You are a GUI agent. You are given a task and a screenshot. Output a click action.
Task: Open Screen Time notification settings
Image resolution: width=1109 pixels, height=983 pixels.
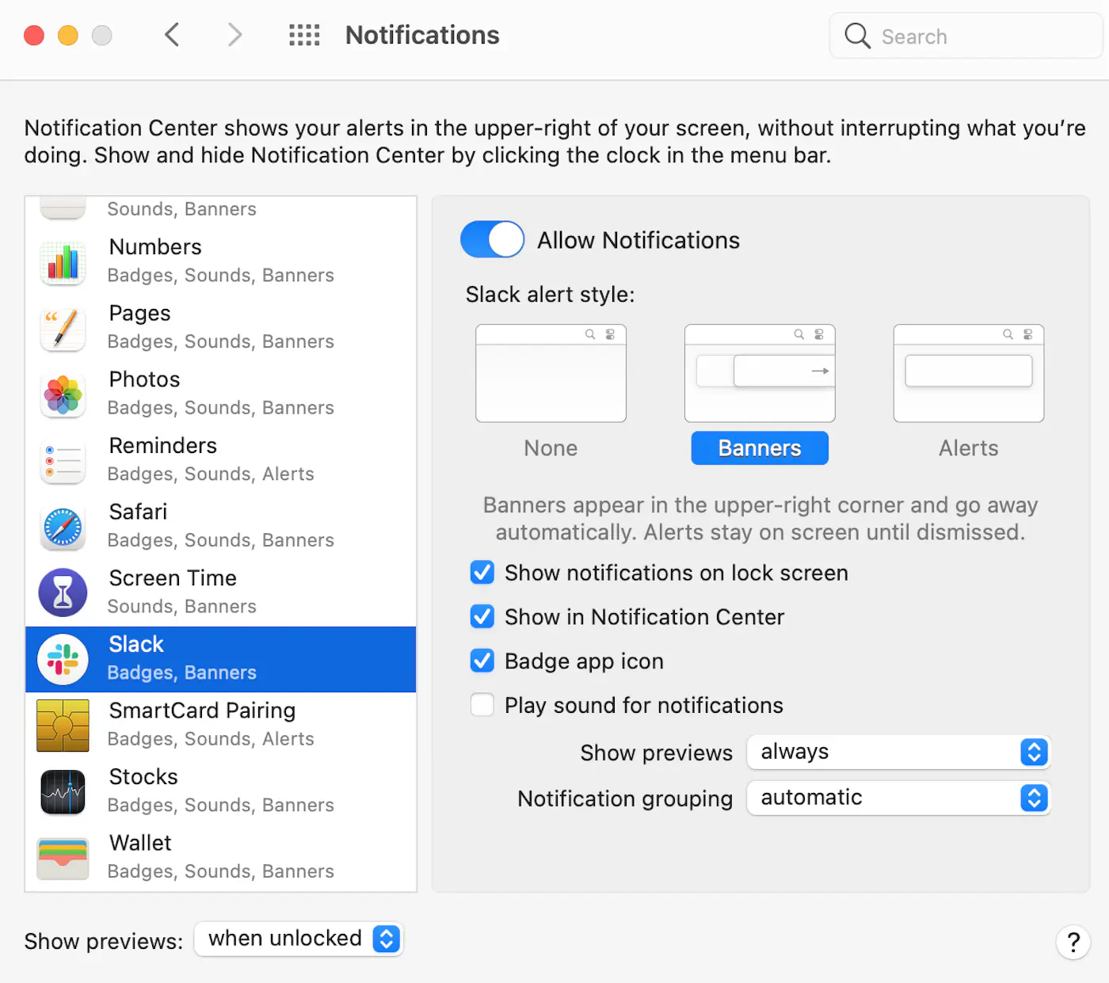click(x=220, y=592)
